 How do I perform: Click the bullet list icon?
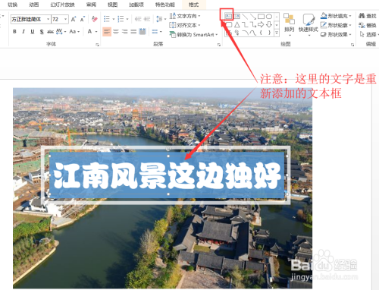[107, 19]
